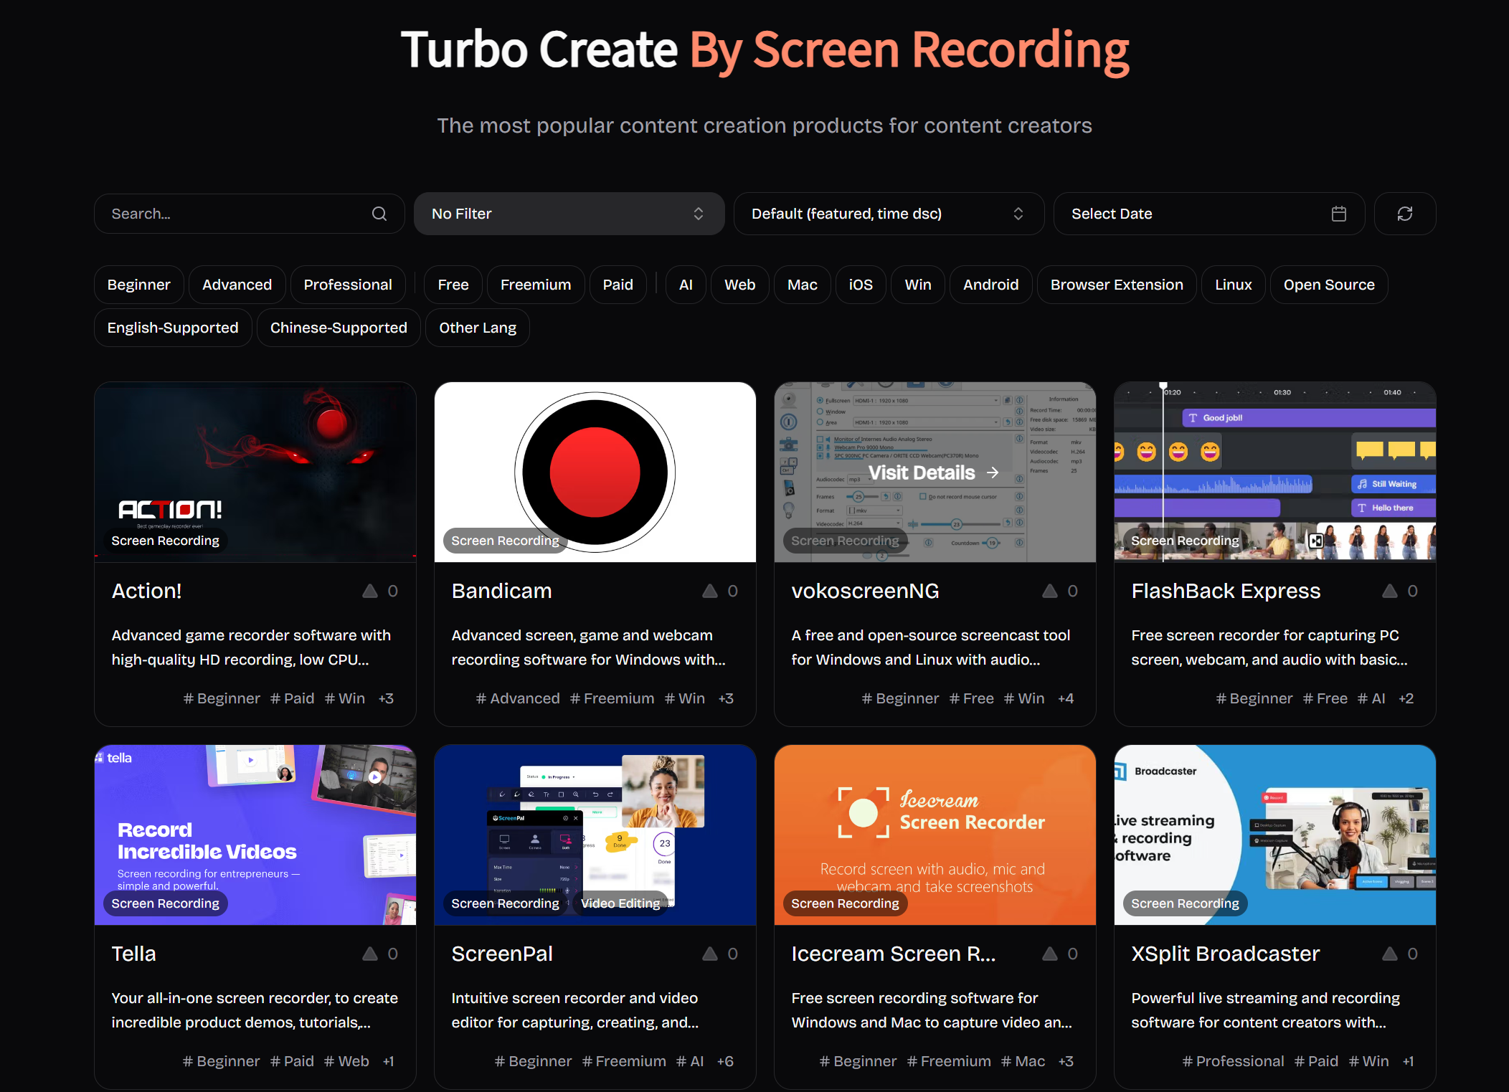This screenshot has height=1092, width=1509.
Task: Click #Professional tag on XSplit Broadcaster card
Action: click(x=1234, y=1061)
